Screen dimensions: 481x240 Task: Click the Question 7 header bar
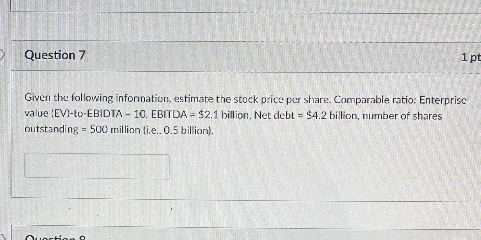point(230,55)
